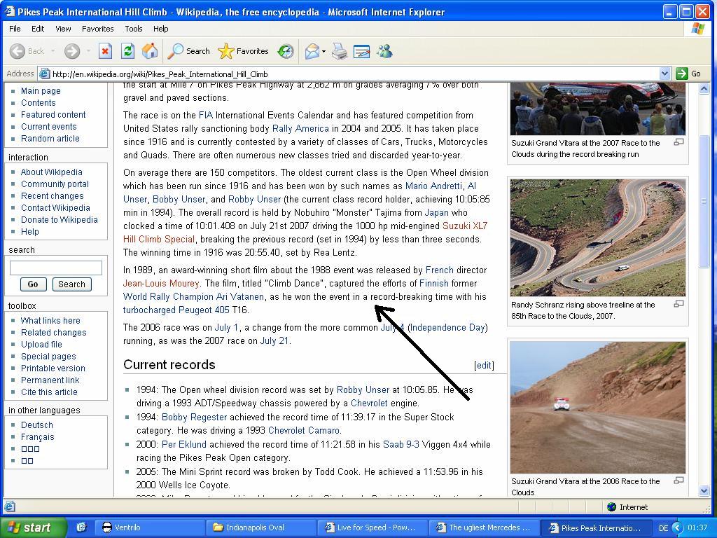Click the address URL field
This screenshot has width=717, height=538.
(x=354, y=74)
